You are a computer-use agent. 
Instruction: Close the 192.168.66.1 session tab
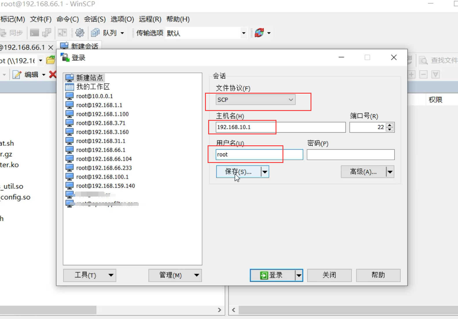pyautogui.click(x=51, y=47)
